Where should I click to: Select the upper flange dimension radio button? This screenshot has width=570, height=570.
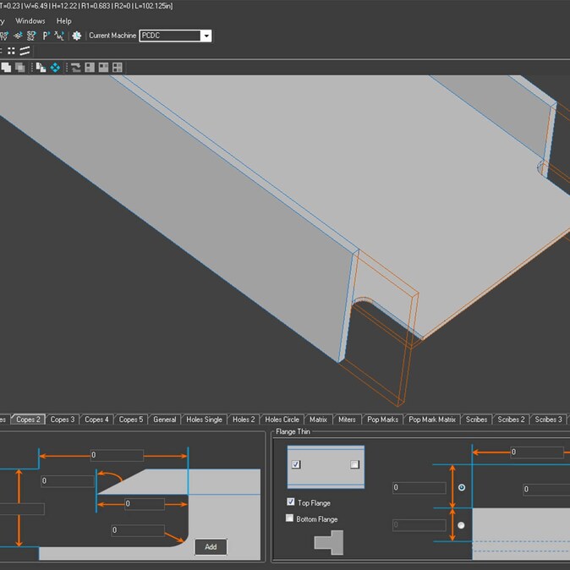click(461, 487)
